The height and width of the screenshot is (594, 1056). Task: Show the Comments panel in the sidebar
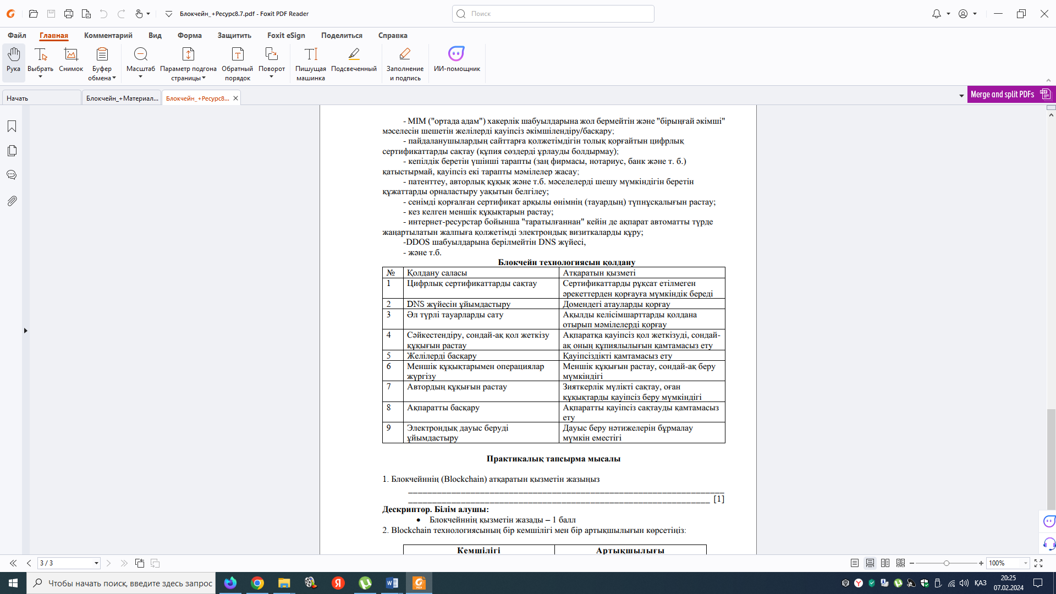(x=12, y=175)
